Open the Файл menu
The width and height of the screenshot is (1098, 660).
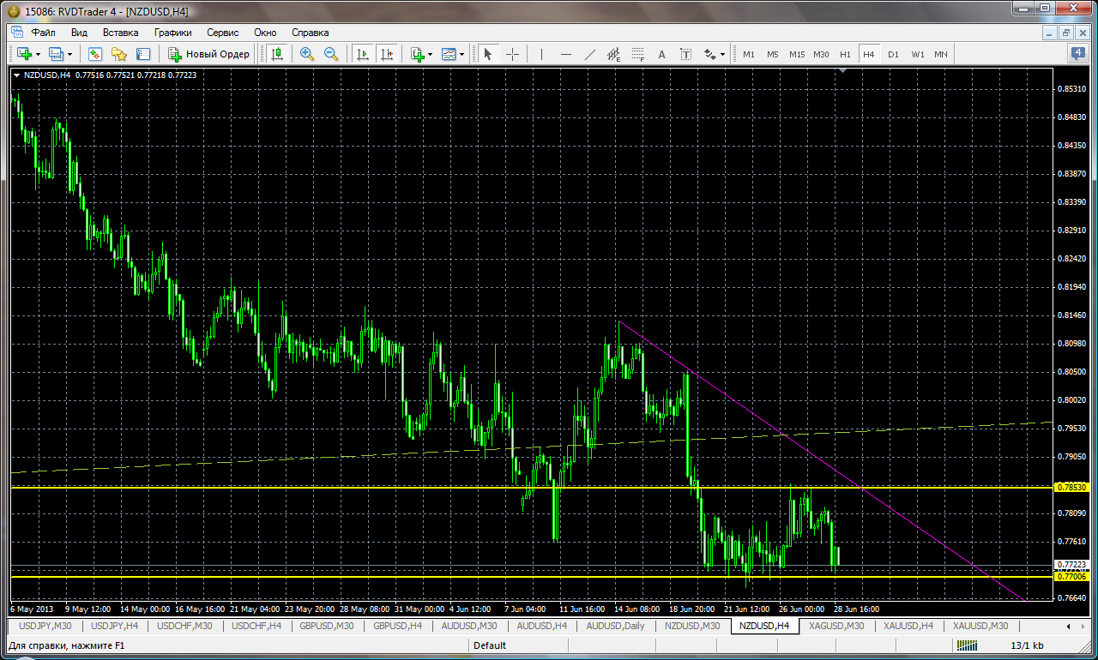coord(43,33)
